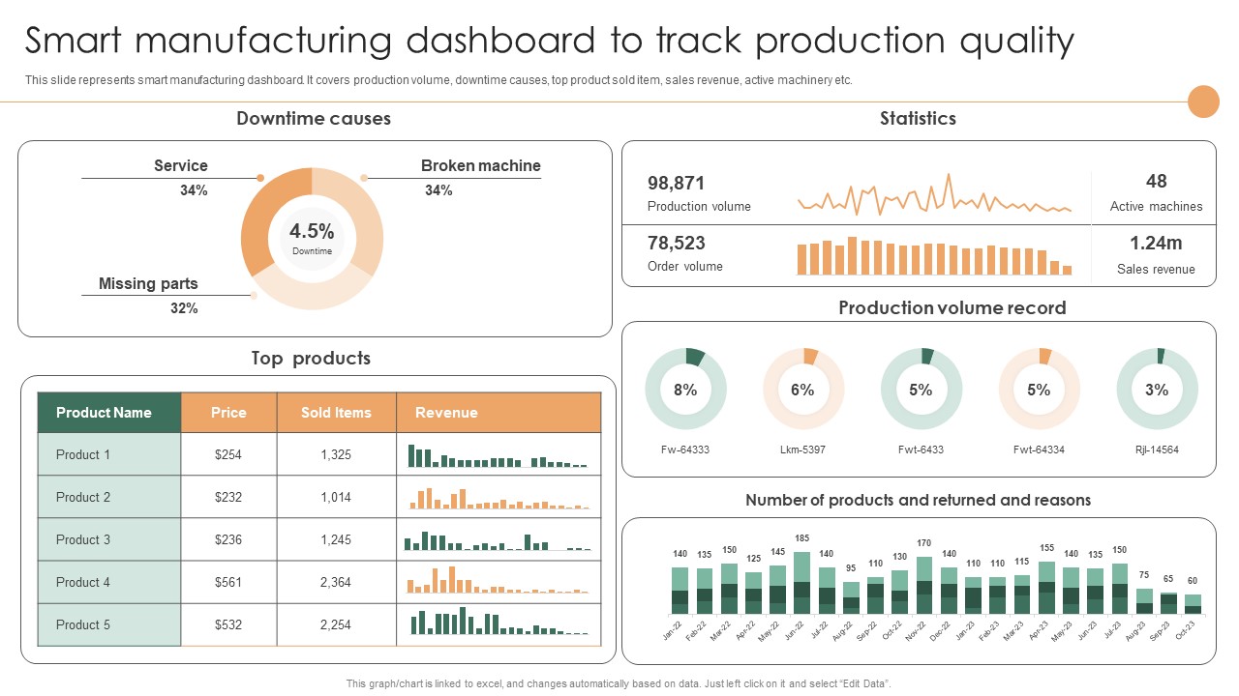Screen dimensions: 1239x696
Task: Click the Fwt-6433 5% donut chart
Action: 921,389
